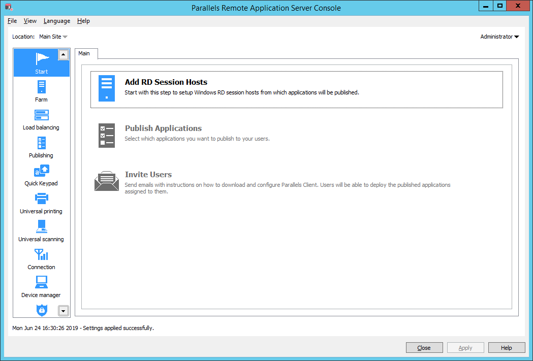Click the Add RD Session Hosts server icon
This screenshot has width=533, height=361.
(x=107, y=88)
